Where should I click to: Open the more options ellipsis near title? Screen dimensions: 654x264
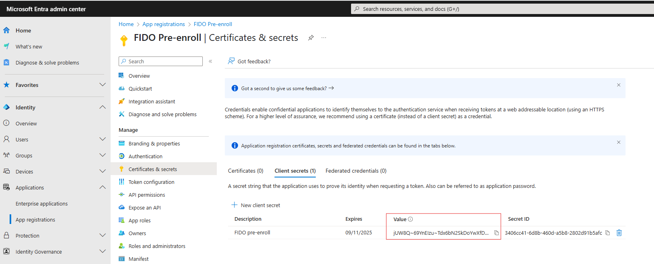[x=324, y=38]
